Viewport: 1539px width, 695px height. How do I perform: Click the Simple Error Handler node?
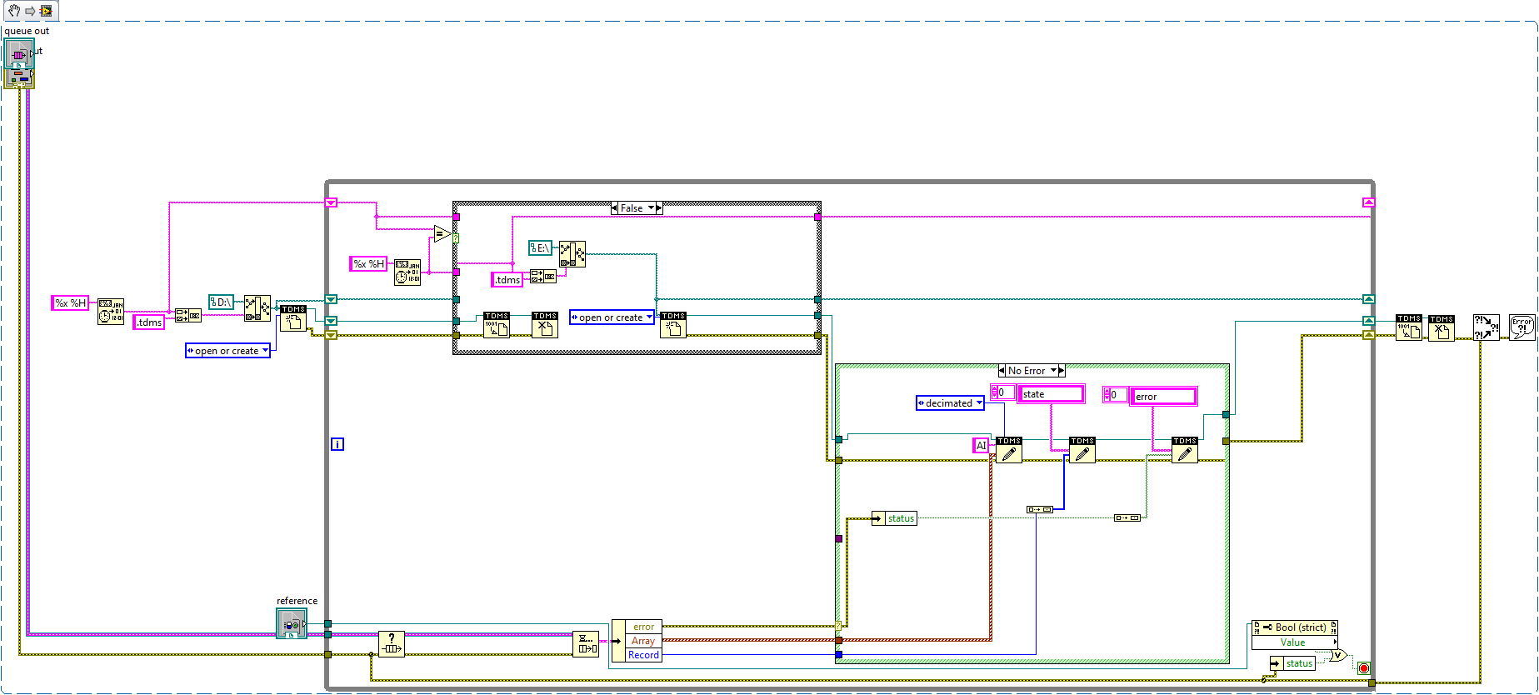pyautogui.click(x=1522, y=327)
